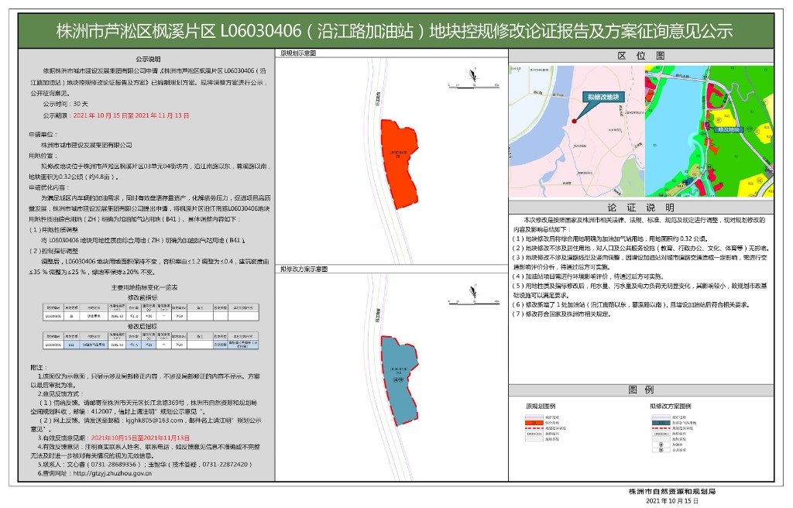Select the 加油站 gas station symbol in the legend

point(661,445)
